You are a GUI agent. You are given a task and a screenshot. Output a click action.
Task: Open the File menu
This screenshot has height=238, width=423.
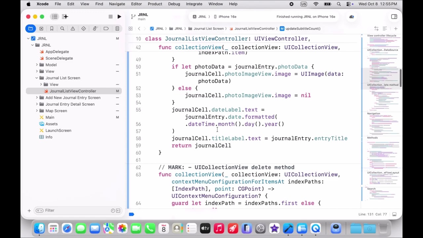click(58, 4)
